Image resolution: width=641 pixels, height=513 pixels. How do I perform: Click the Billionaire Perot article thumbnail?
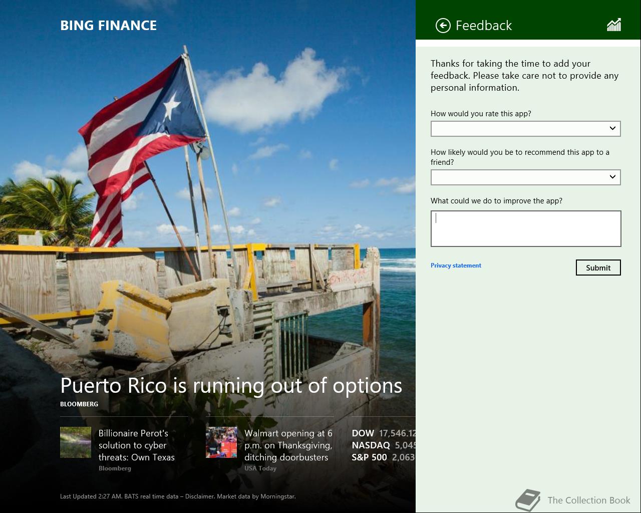[x=76, y=442]
